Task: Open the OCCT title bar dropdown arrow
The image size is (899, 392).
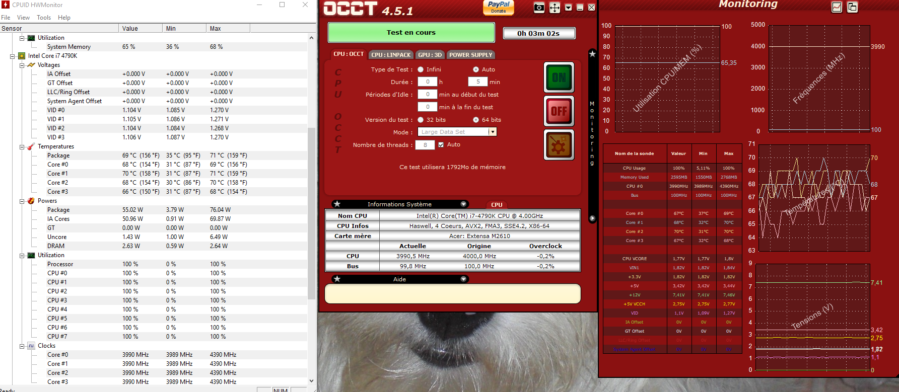Action: tap(569, 8)
